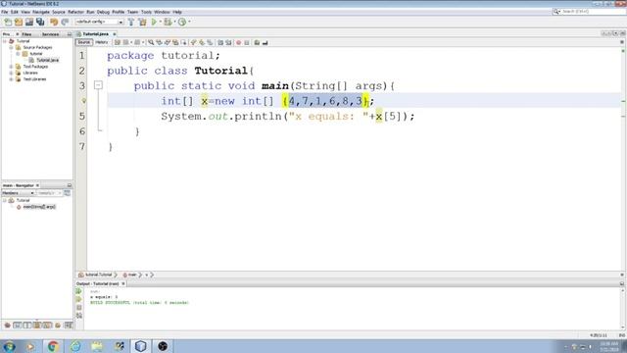Toggle Show Non-Public Members filter in Navigator
This screenshot has height=353, width=627.
coord(37,325)
